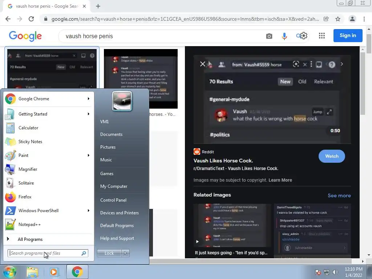372x279 pixels.
Task: Open the Google apps grid
Action: coord(322,36)
